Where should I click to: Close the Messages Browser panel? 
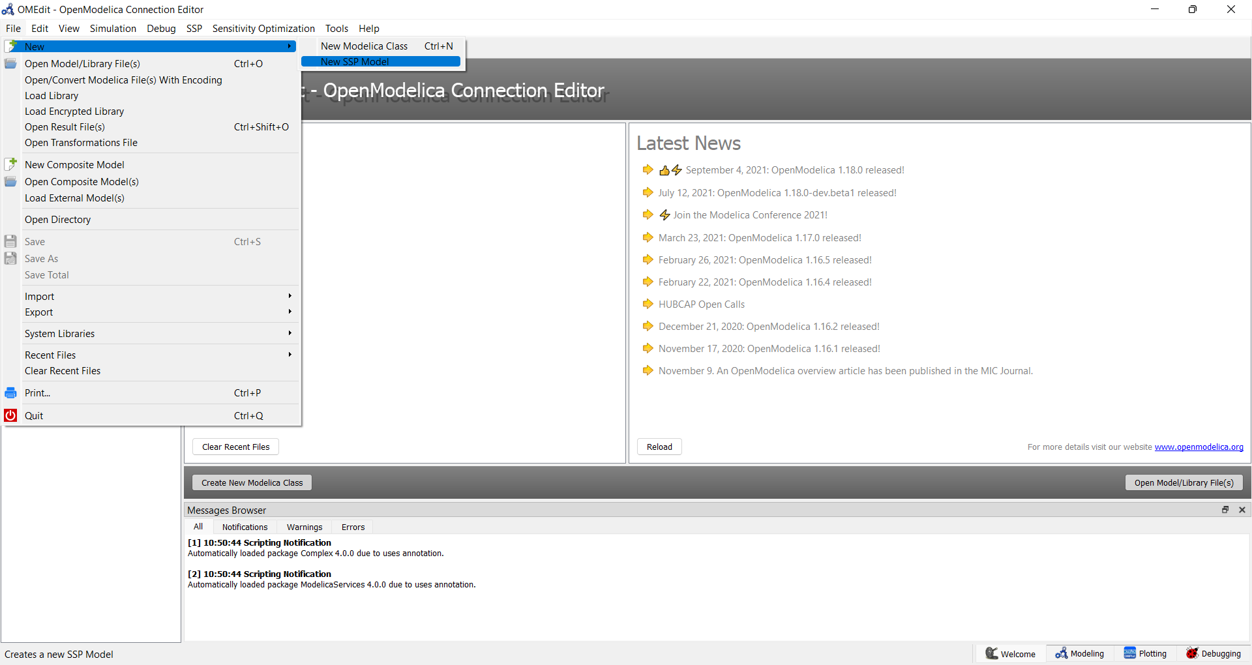[1242, 510]
